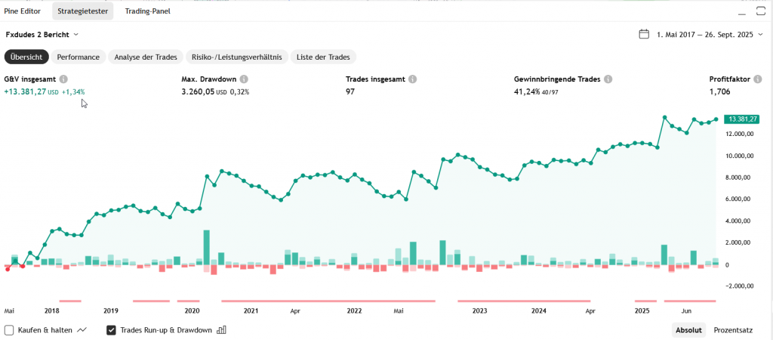Switch chart to Prozentsatz mode

click(733, 330)
